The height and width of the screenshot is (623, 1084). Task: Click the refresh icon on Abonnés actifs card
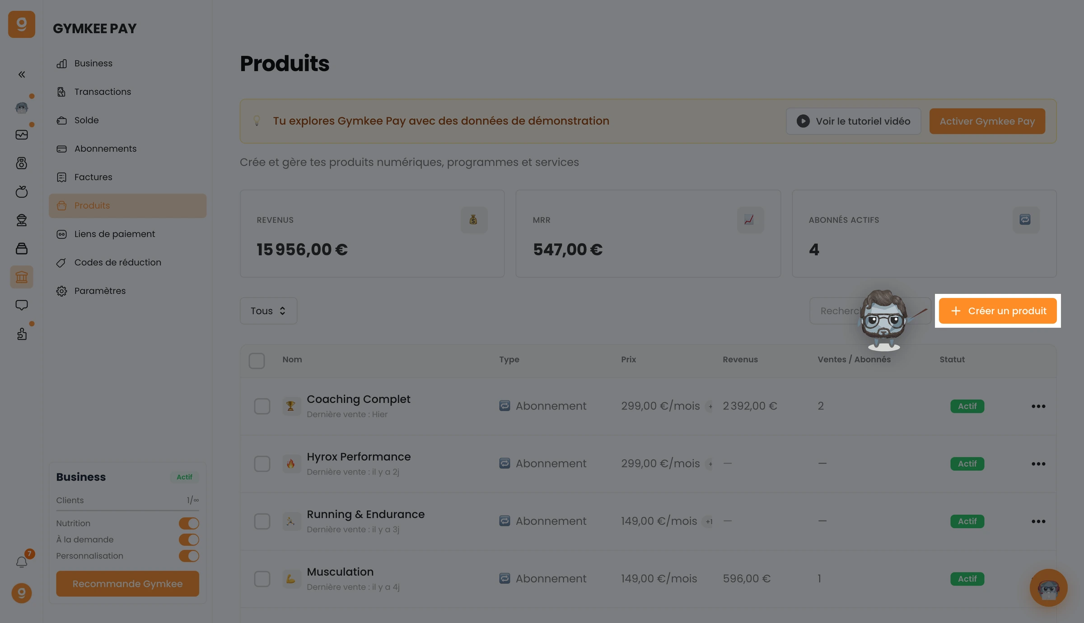pos(1026,220)
